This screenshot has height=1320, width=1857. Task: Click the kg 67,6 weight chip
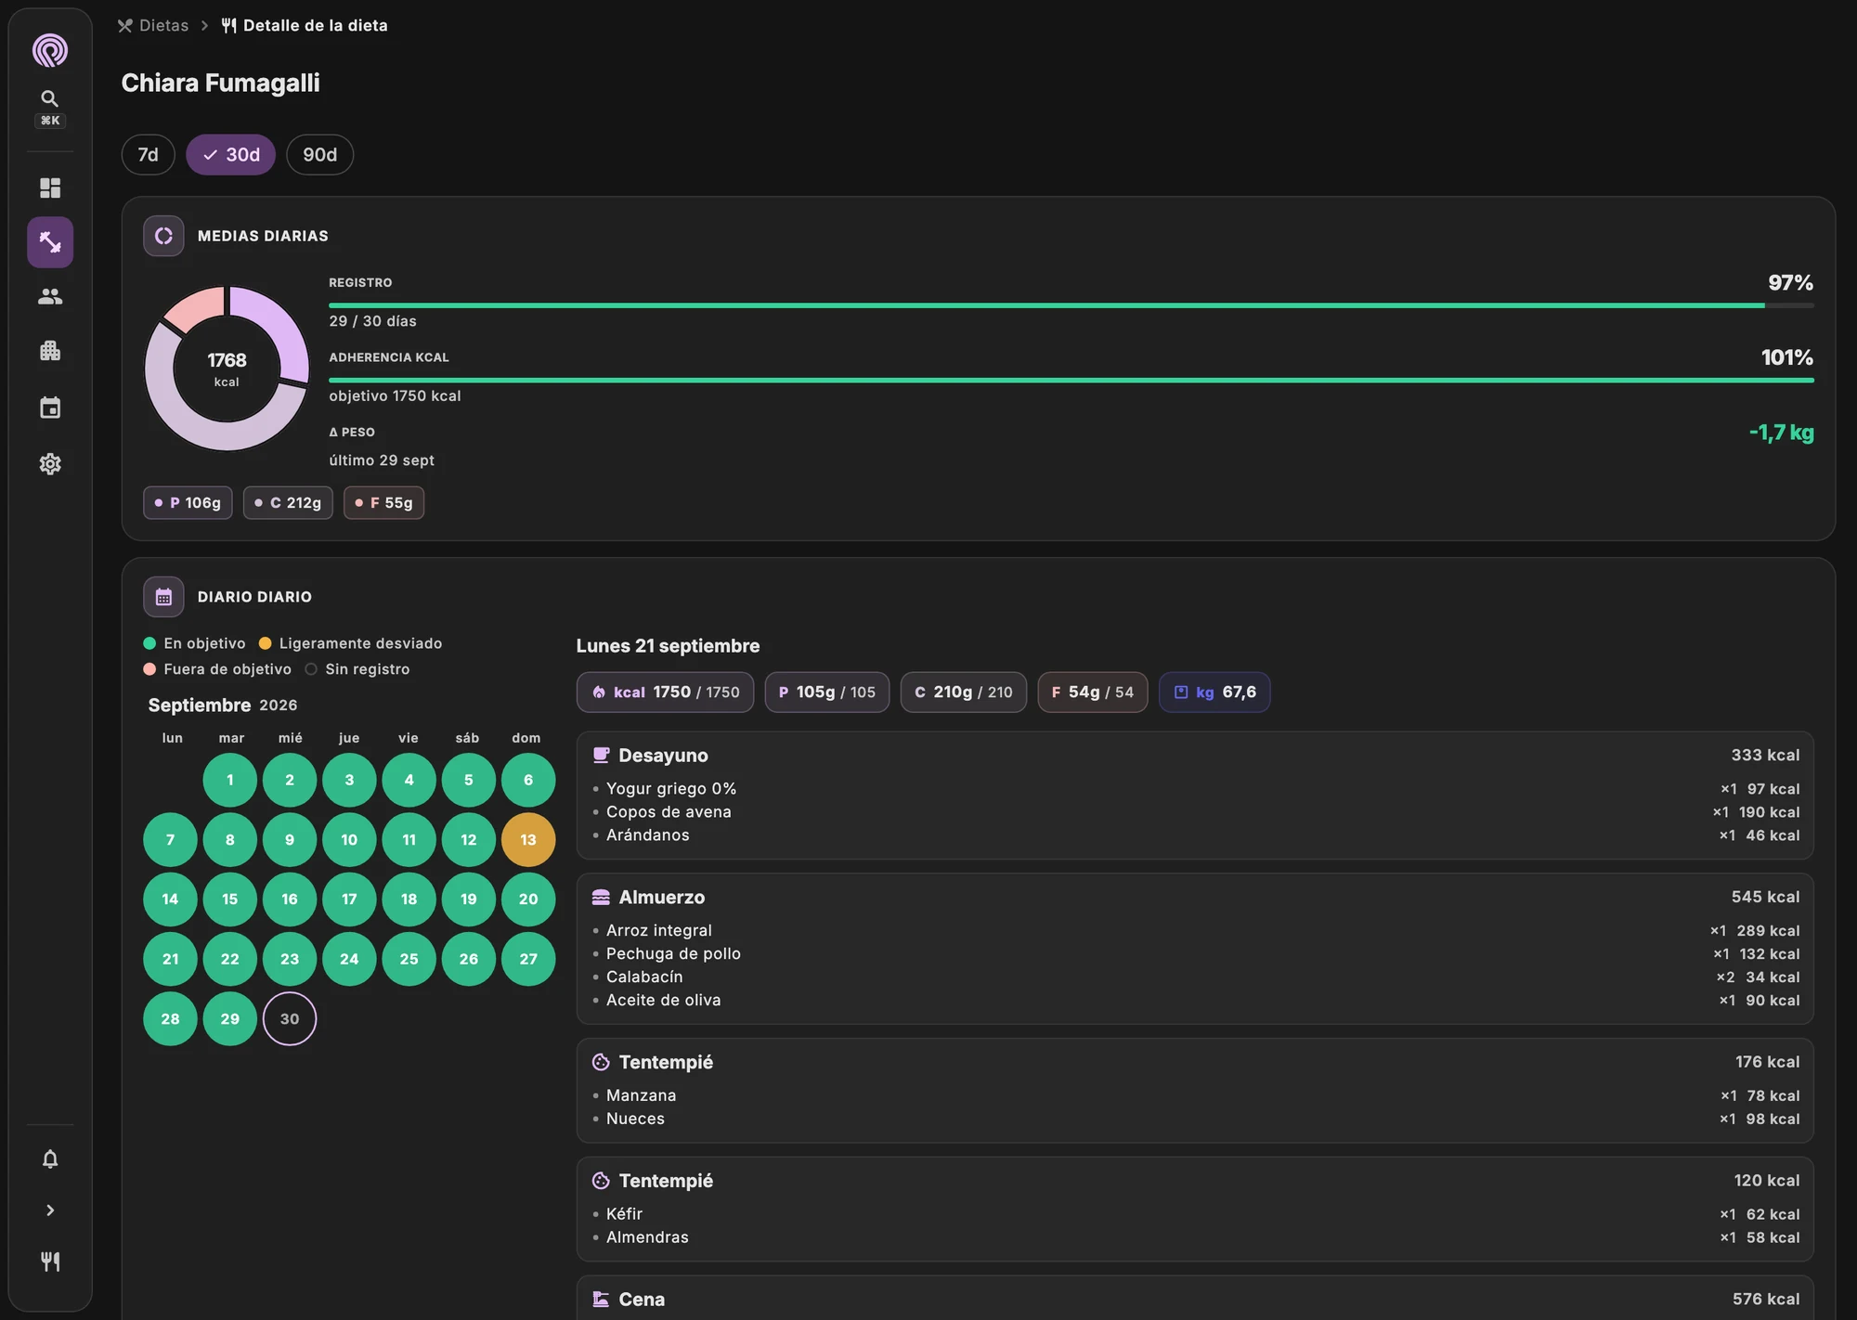[1214, 692]
